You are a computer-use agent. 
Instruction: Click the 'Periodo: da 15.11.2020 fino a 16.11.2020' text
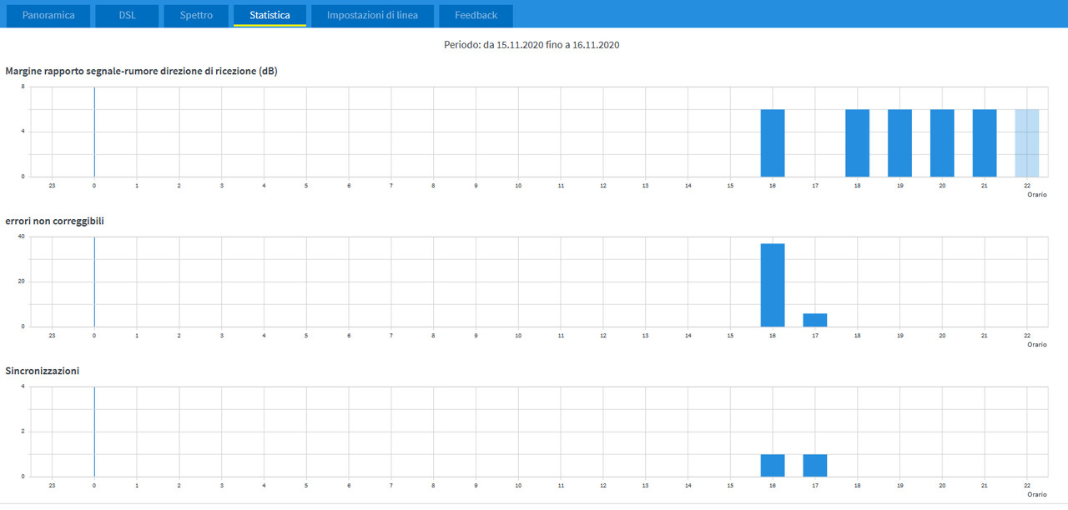pos(531,45)
